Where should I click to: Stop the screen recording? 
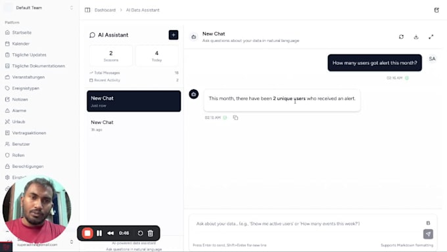tap(87, 233)
